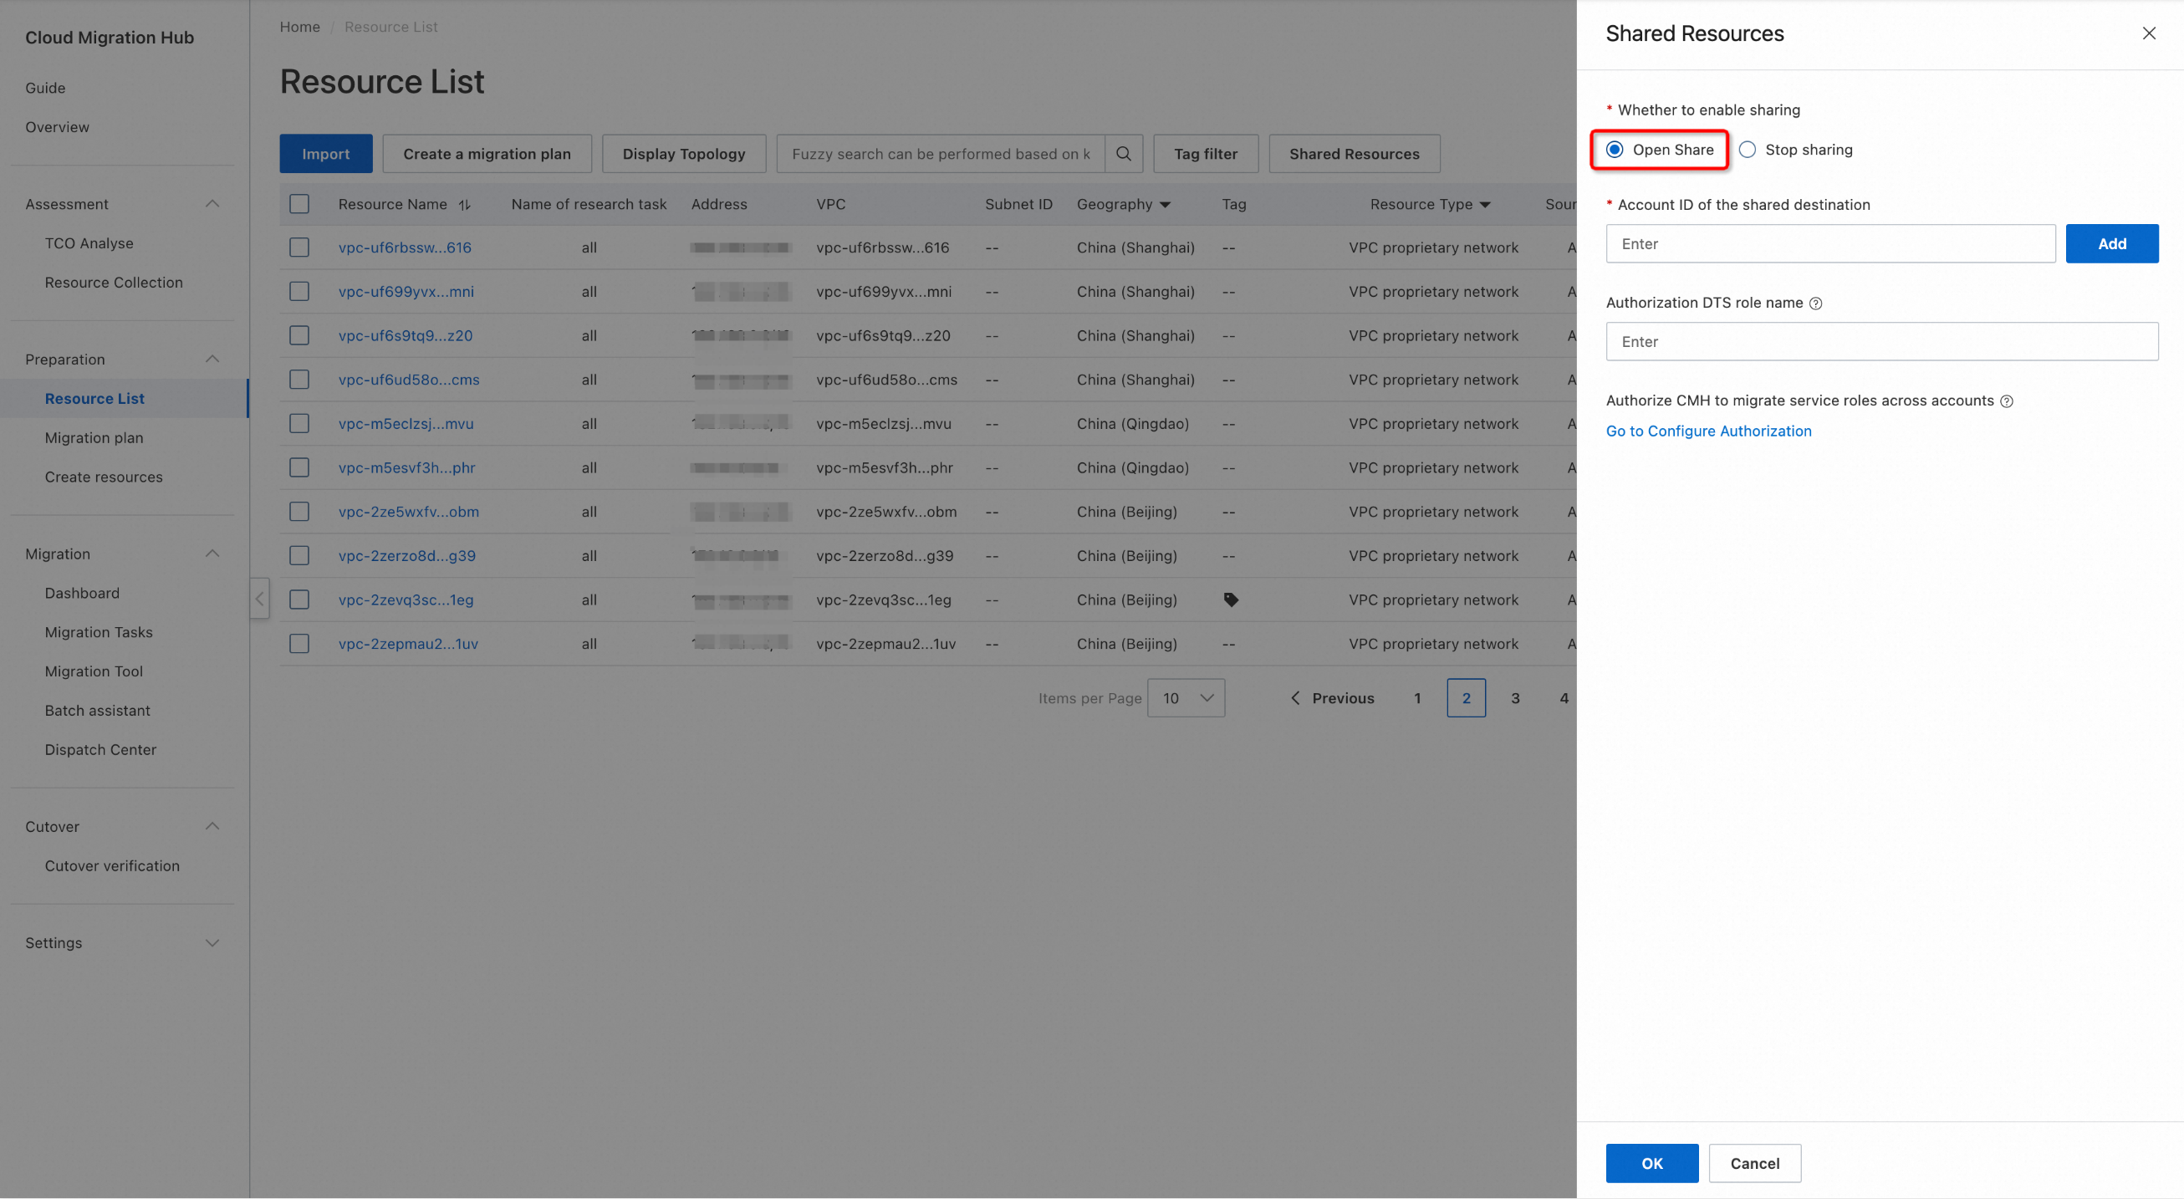Check the box for vpc-2zevq3sc...1eg
The width and height of the screenshot is (2184, 1199).
299,599
